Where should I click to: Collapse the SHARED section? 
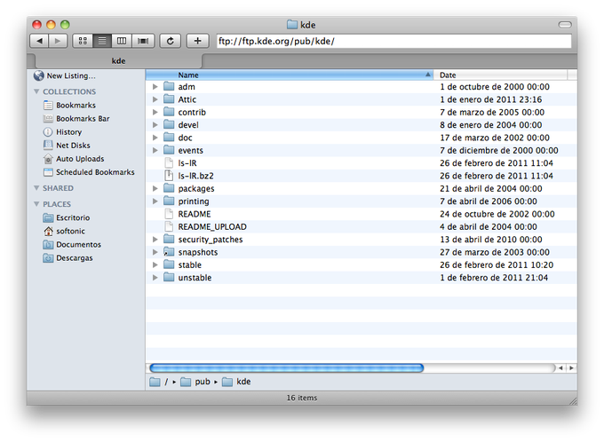36,188
